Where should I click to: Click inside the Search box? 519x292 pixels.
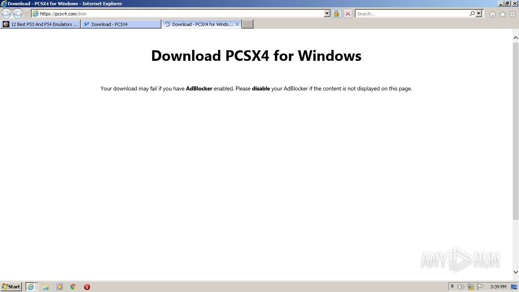point(412,13)
